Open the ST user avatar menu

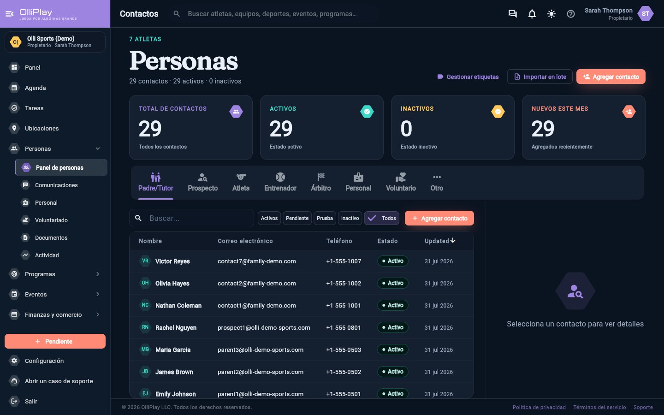[646, 14]
